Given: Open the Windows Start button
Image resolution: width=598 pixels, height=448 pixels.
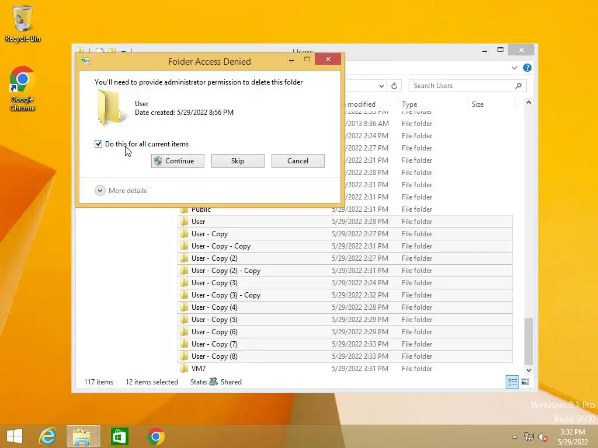Looking at the screenshot, I should (15, 436).
